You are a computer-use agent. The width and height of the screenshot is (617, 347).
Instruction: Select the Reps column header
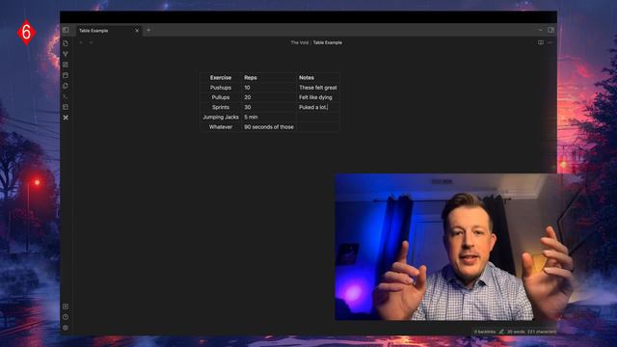pos(268,77)
